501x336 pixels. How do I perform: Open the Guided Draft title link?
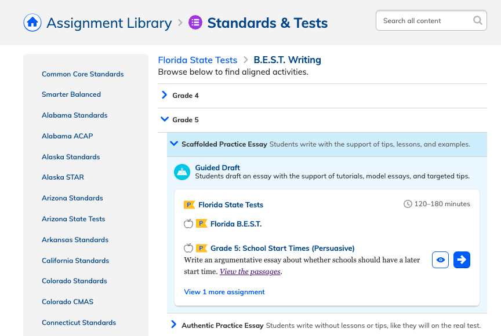tap(217, 167)
